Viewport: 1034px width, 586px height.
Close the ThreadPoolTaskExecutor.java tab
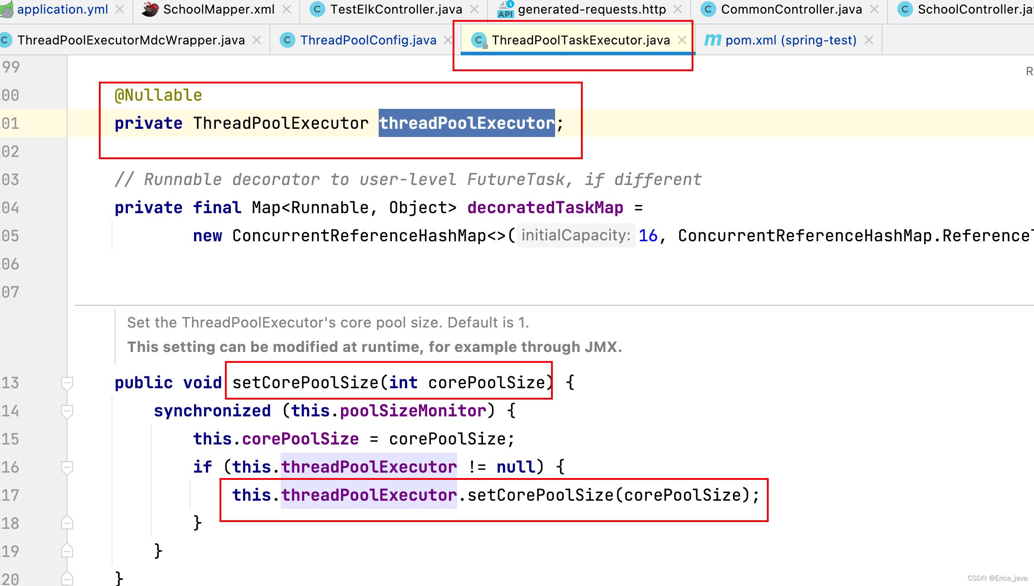pyautogui.click(x=682, y=40)
